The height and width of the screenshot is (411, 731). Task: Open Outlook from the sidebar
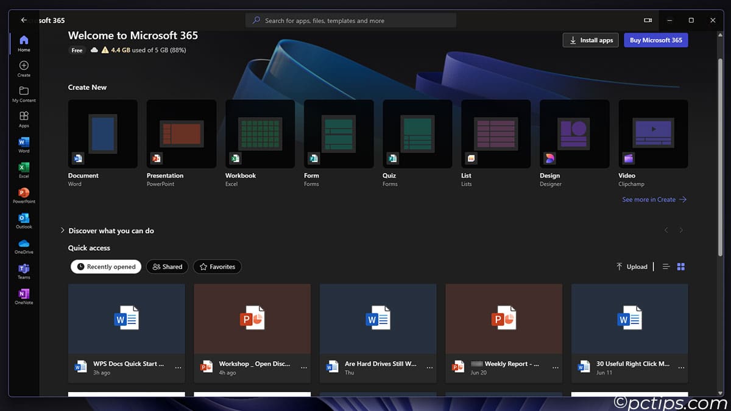pyautogui.click(x=24, y=220)
